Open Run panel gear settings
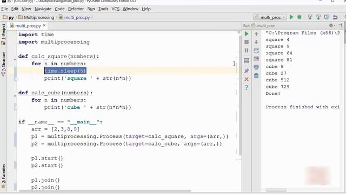The width and height of the screenshot is (346, 194). coord(331,25)
